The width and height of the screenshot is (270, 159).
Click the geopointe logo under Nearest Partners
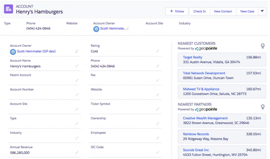coord(206,109)
